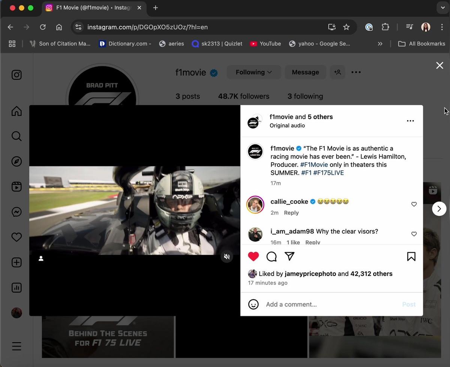The image size is (450, 367).
Task: Open Son of Citation Machine bookmark
Action: (x=60, y=43)
